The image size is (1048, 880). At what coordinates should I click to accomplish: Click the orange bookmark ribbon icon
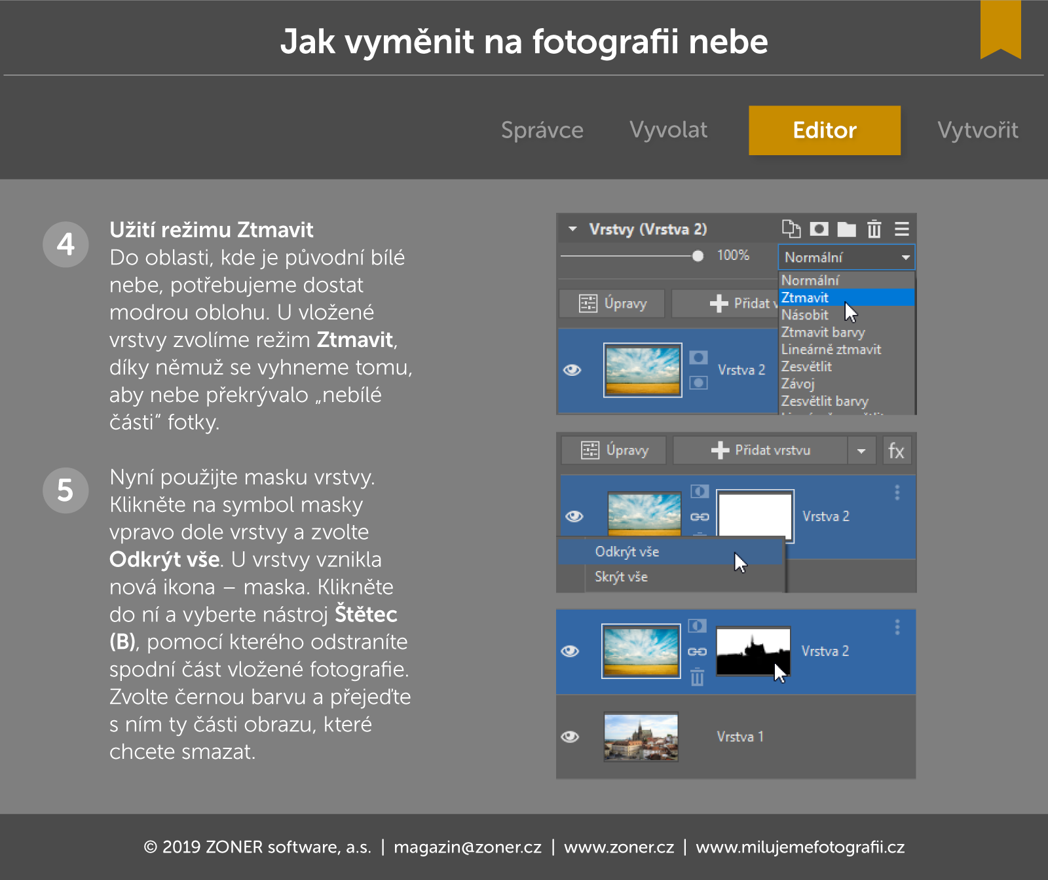point(1001,29)
